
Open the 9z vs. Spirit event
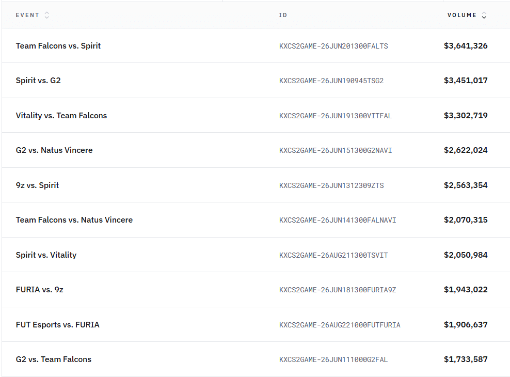(37, 185)
